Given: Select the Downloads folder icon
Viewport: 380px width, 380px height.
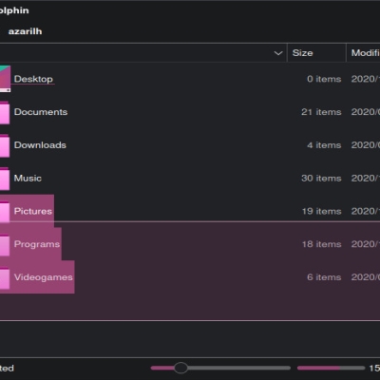Looking at the screenshot, I should point(5,145).
